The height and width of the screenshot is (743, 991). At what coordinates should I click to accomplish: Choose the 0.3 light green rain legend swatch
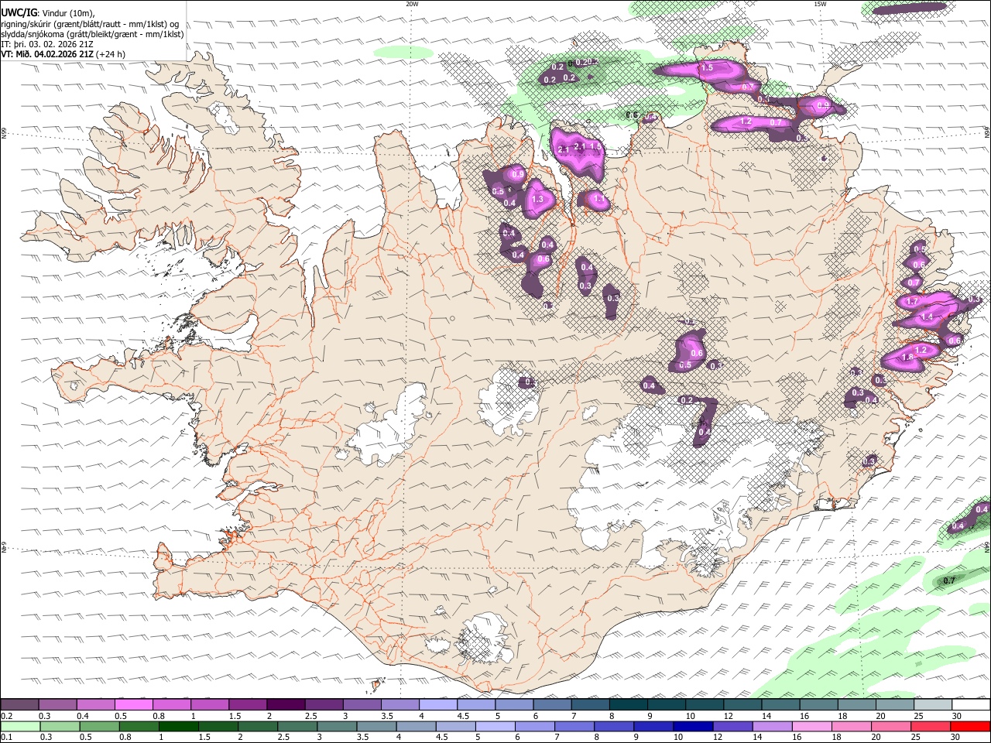(60, 726)
